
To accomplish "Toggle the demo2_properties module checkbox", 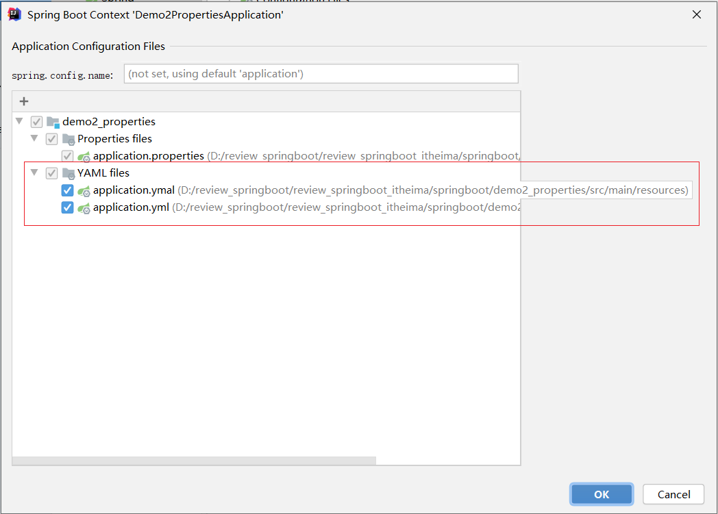I will click(x=36, y=122).
